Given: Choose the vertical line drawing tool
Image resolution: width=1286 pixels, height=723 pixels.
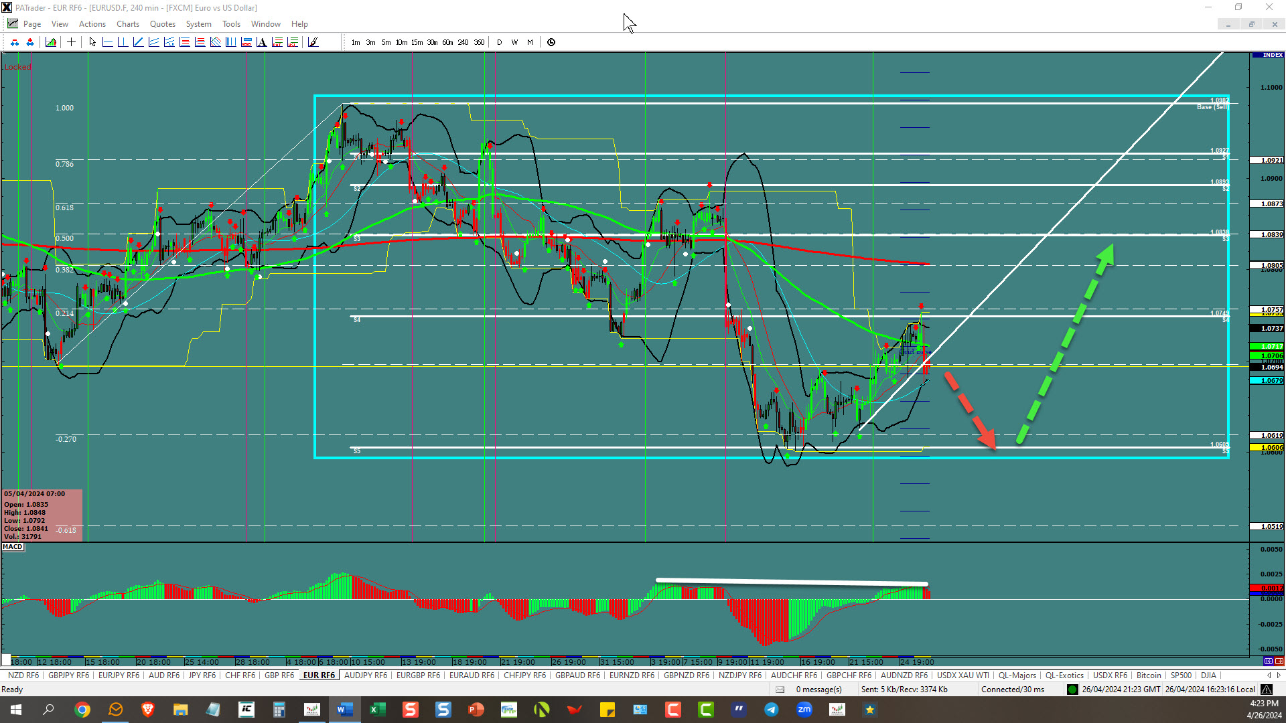Looking at the screenshot, I should 123,42.
